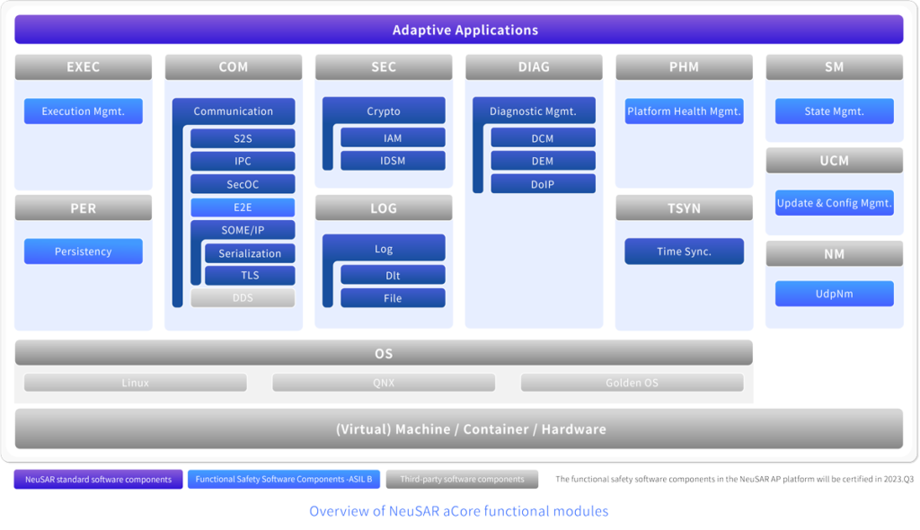Screen dimensions: 920x530
Task: Click the PER section header
Action: [x=84, y=208]
